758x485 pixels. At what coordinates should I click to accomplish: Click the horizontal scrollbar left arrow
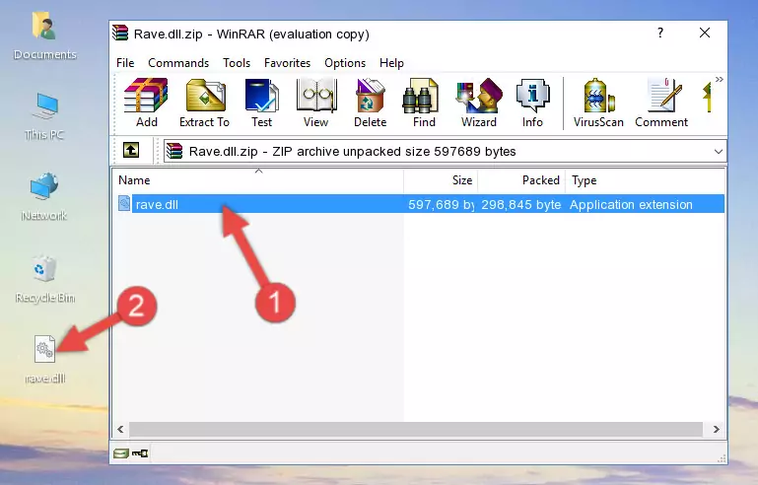120,429
